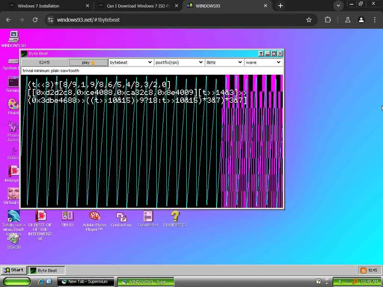Open the browser extensions puzzle icon

click(x=328, y=20)
